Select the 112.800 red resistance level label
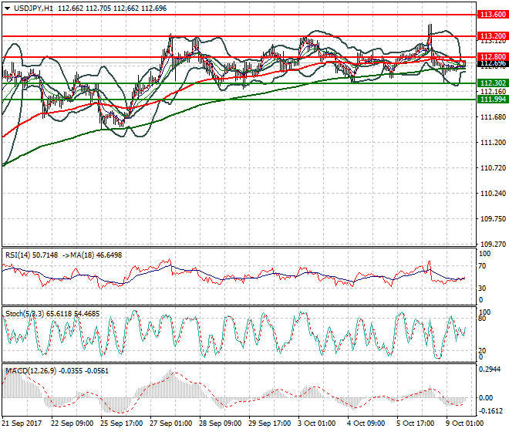The width and height of the screenshot is (509, 432). (x=493, y=57)
